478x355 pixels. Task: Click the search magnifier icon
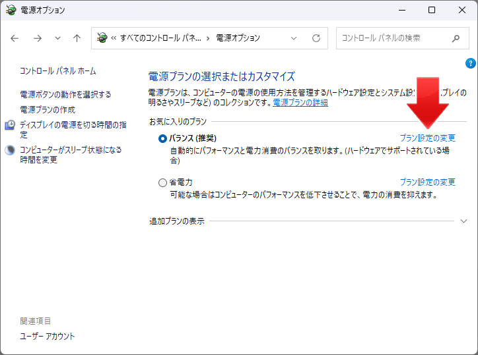(456, 38)
